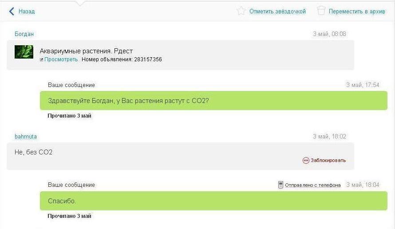Click the Отправлено с телефона link

pos(312,185)
